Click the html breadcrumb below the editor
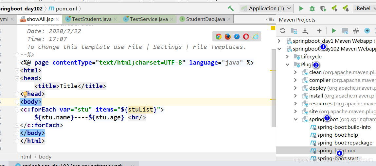The width and height of the screenshot is (376, 166). click(26, 157)
